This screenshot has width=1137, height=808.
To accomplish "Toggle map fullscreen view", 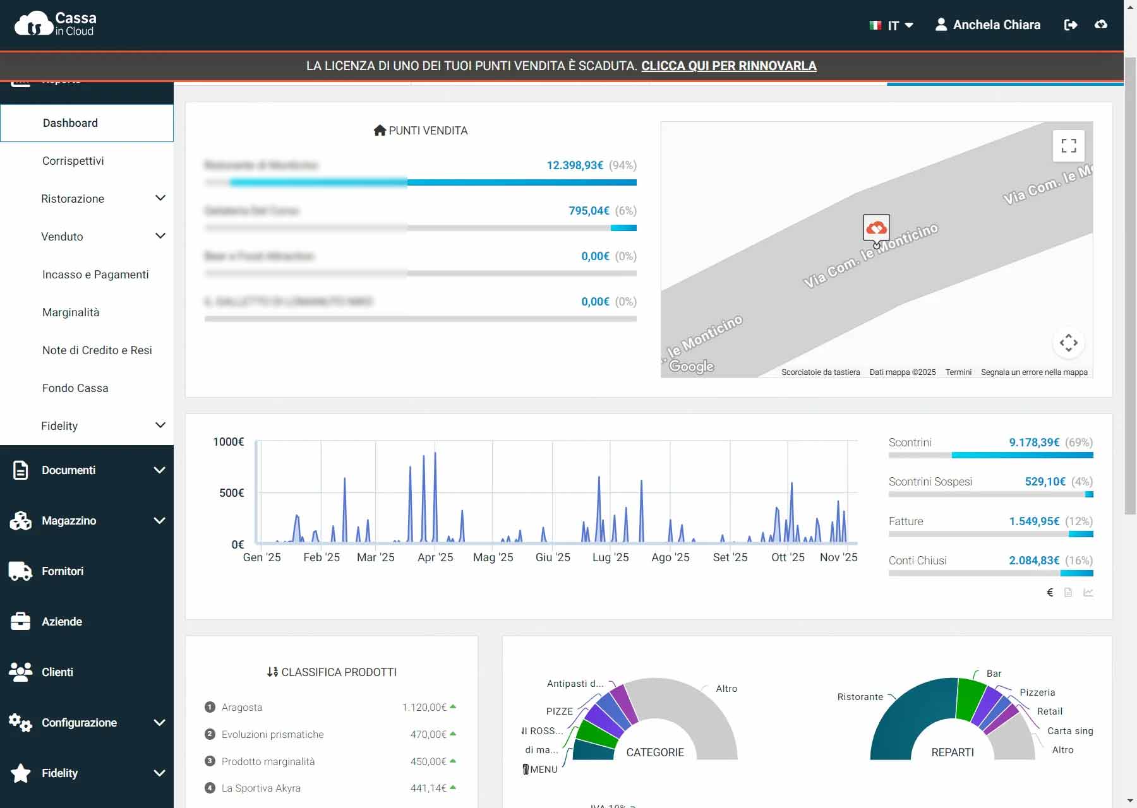I will point(1069,146).
